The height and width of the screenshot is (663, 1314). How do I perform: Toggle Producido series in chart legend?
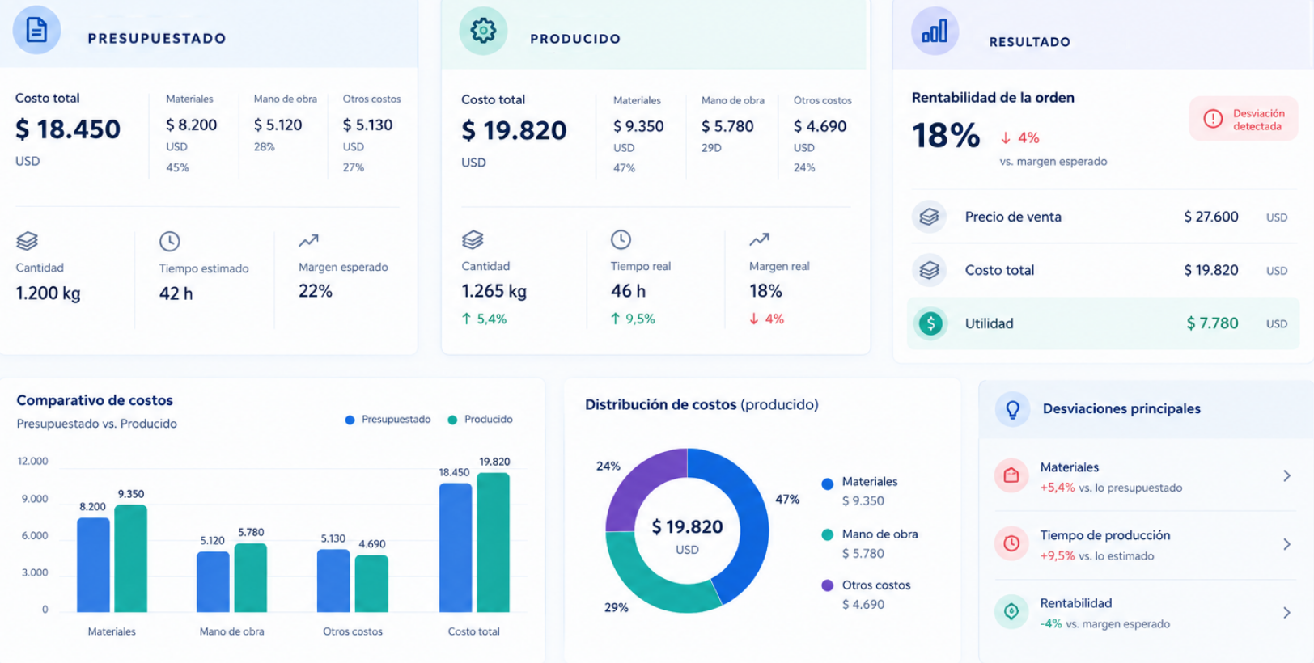tap(480, 420)
